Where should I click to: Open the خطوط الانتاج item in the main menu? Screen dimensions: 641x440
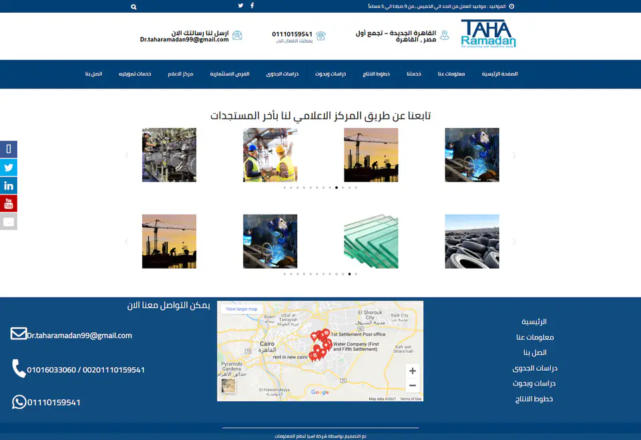click(376, 74)
